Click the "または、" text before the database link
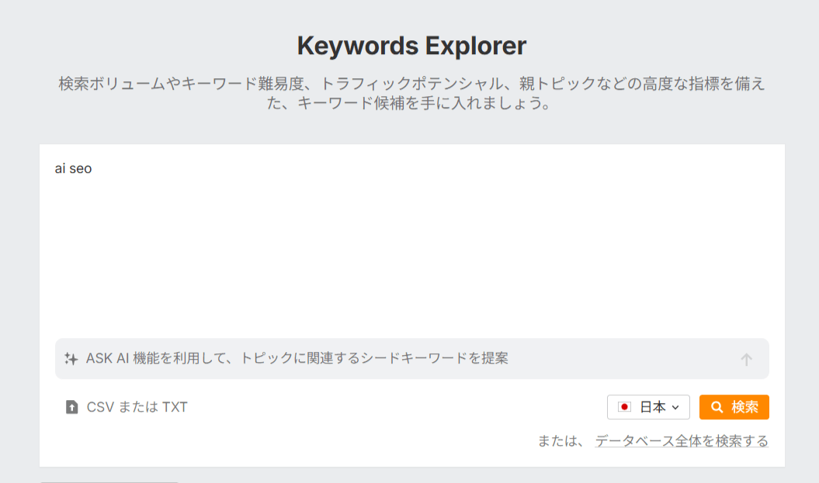This screenshot has width=819, height=483. click(562, 441)
